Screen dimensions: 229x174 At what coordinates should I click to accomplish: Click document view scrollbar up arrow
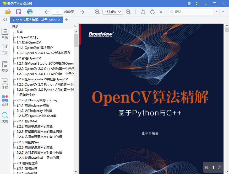[x=227, y=25]
